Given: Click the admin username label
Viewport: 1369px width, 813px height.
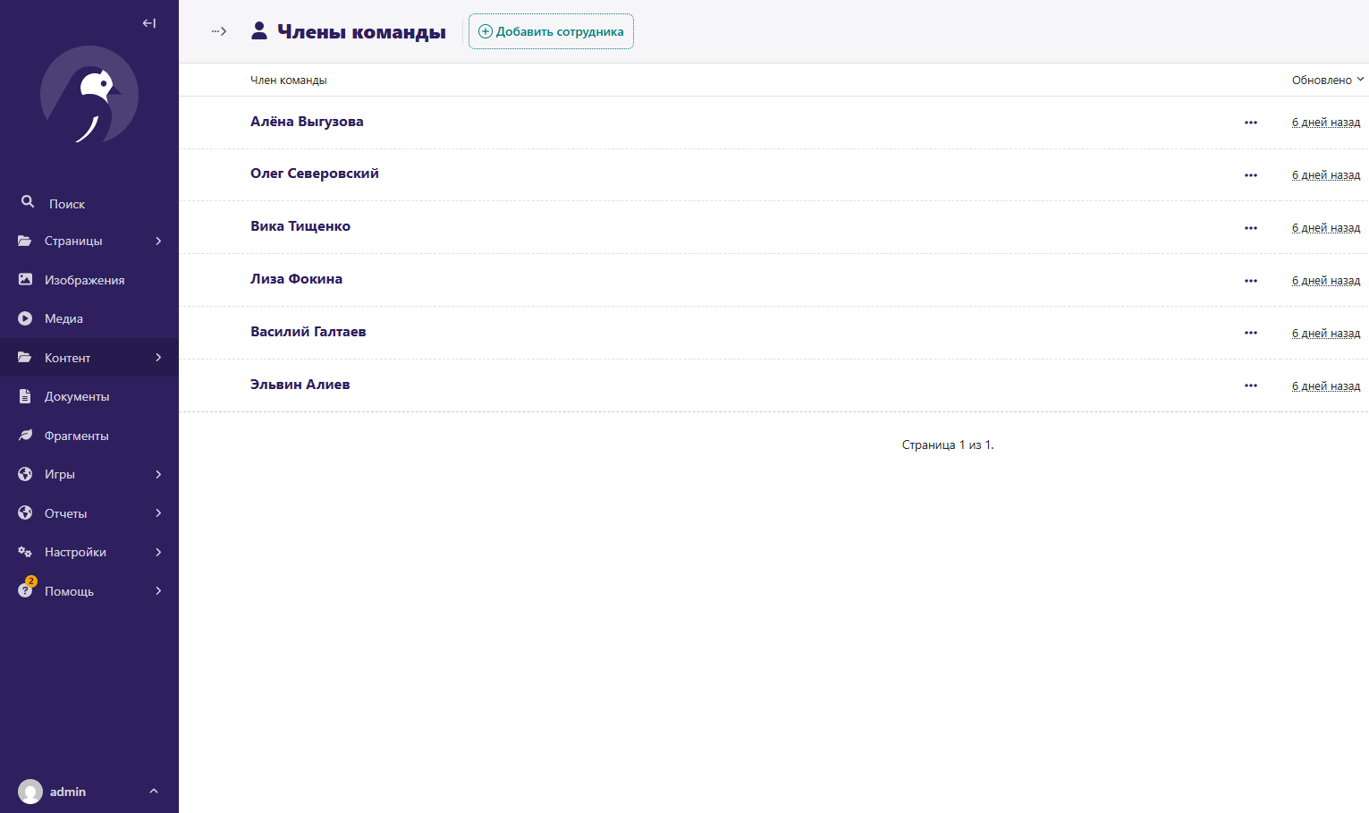Looking at the screenshot, I should coord(68,792).
